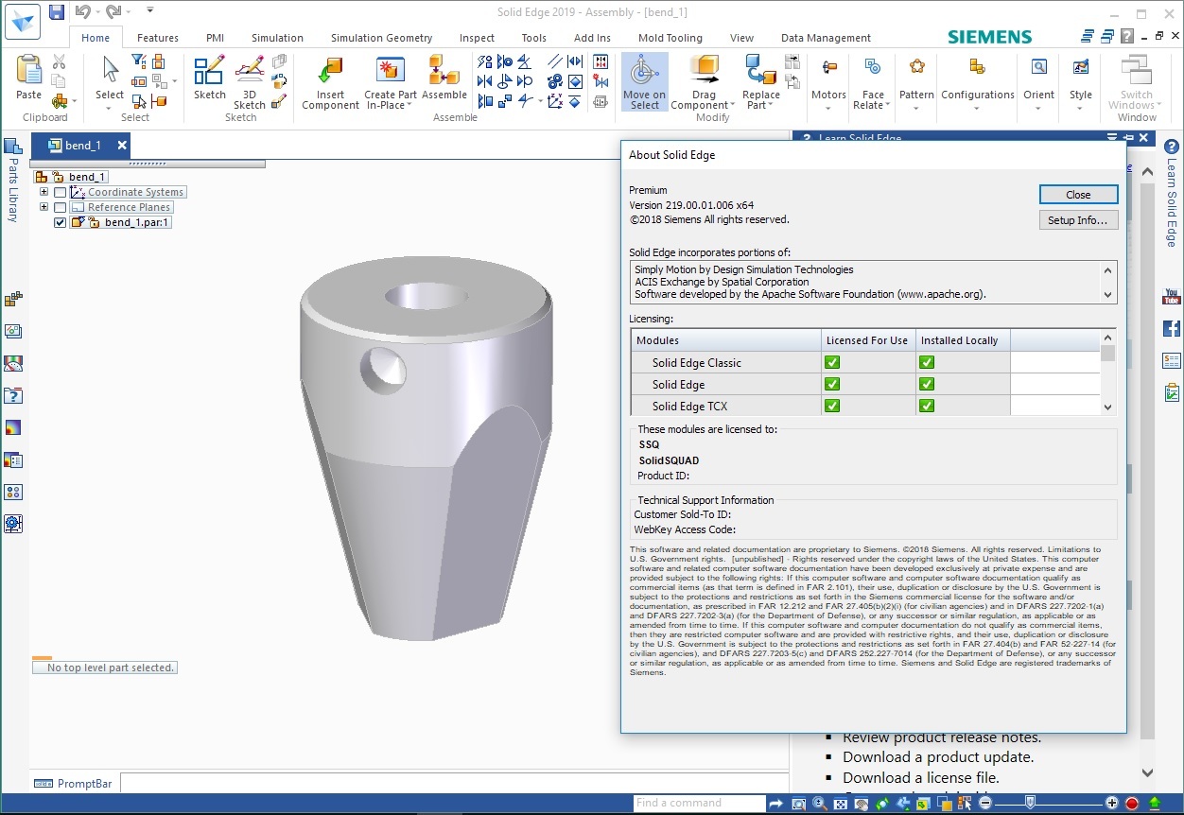Viewport: 1184px width, 815px height.
Task: Choose the Drag Component icon
Action: (704, 71)
